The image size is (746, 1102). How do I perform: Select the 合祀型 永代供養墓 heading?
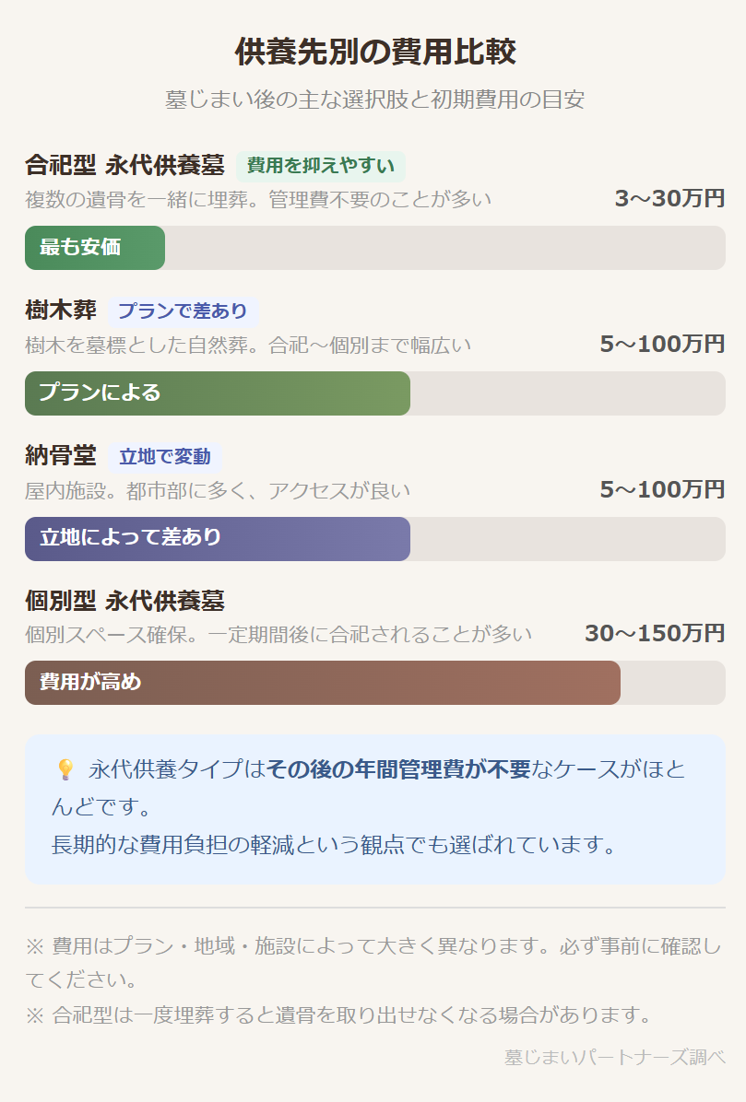click(124, 166)
